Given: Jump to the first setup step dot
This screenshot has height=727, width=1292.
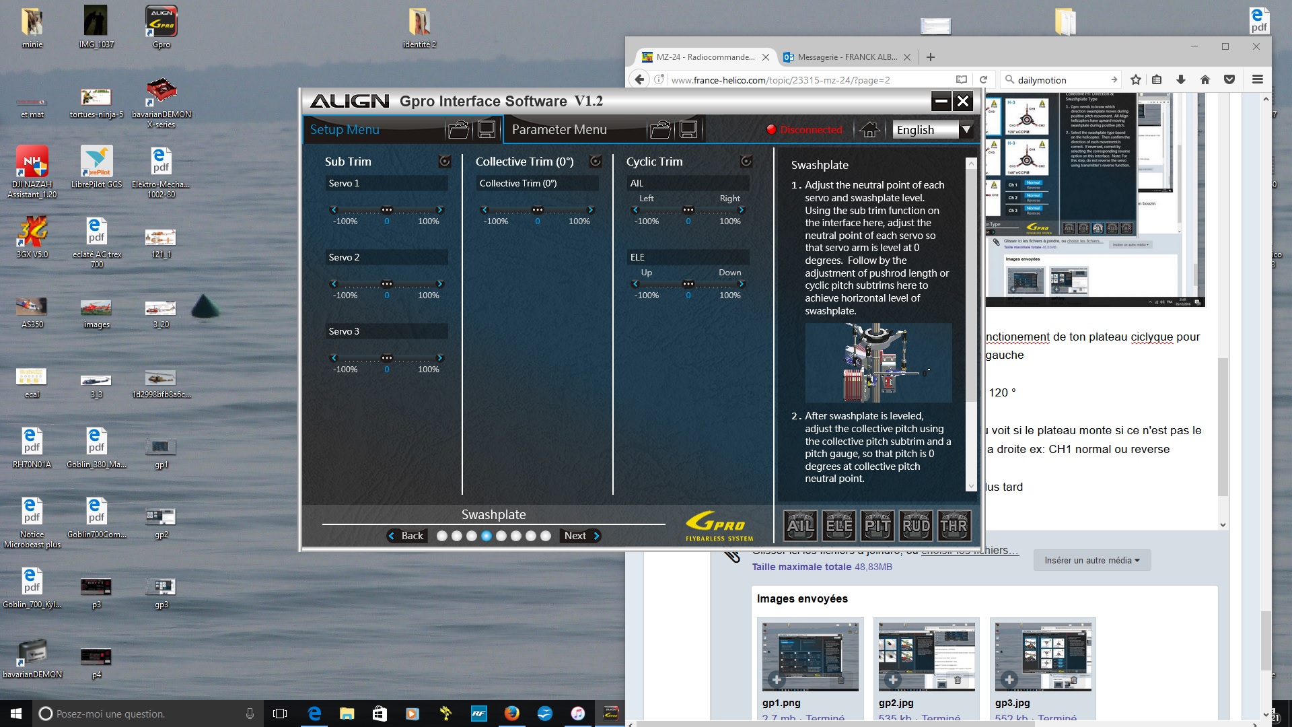Looking at the screenshot, I should pos(442,536).
